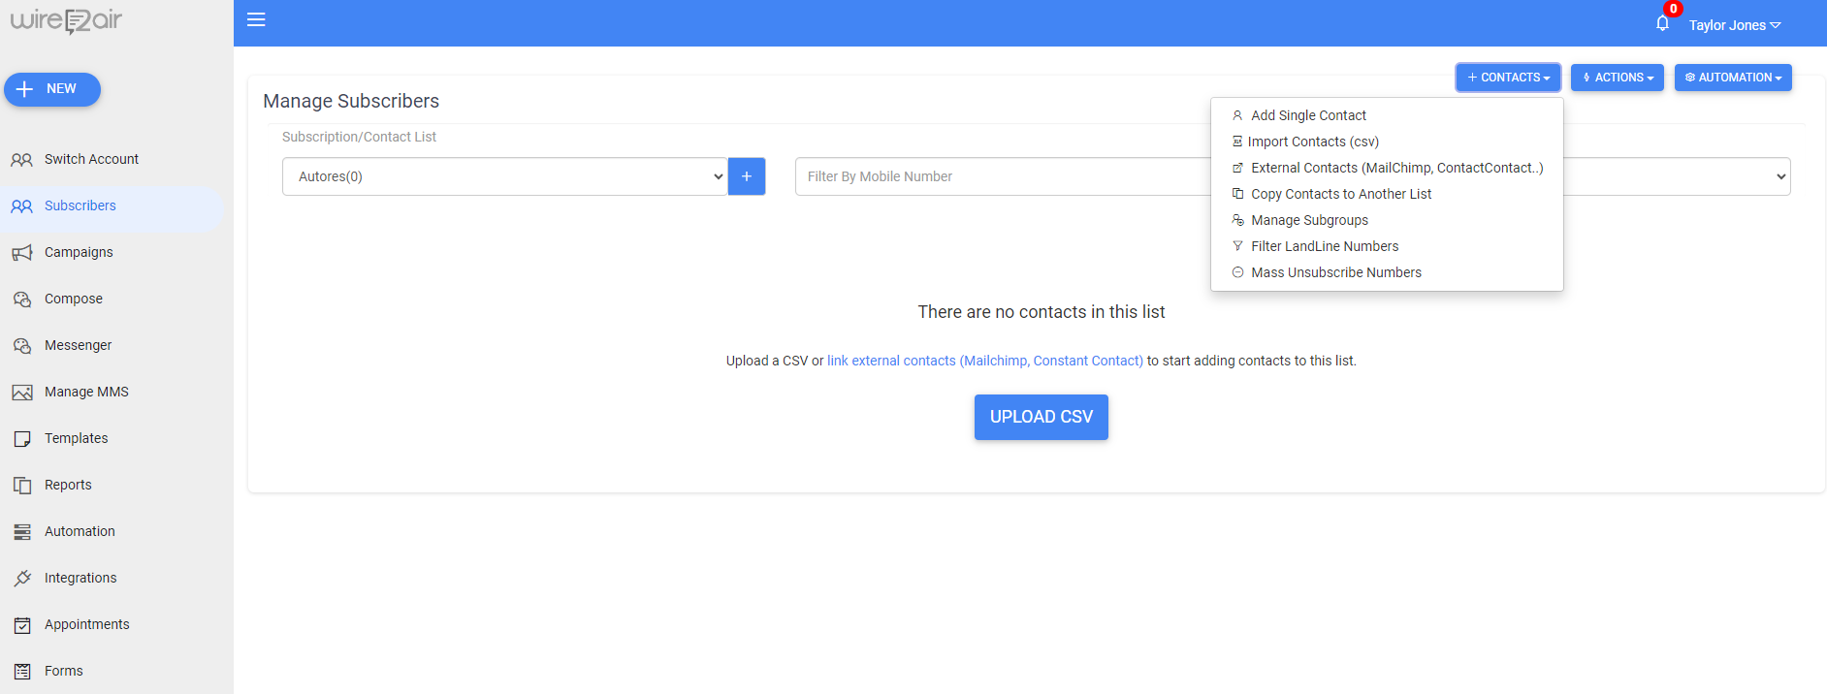Viewport: 1827px width, 694px height.
Task: Click the Templates note icon
Action: pyautogui.click(x=21, y=439)
